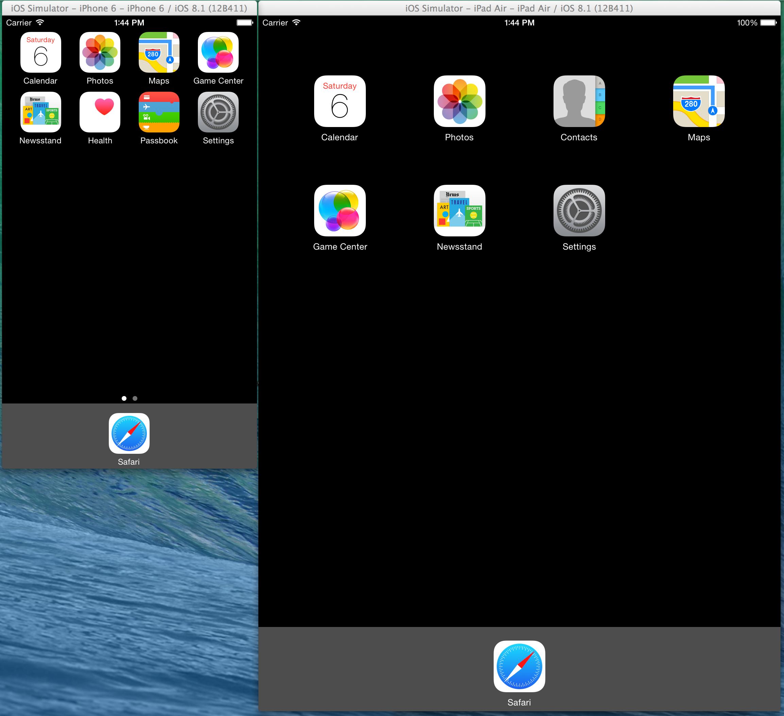Open Photos app on iPad Air simulator

coord(460,101)
